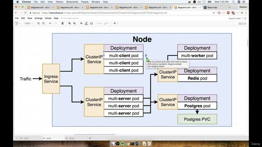Select the 01 - arch page tab

coord(53,138)
